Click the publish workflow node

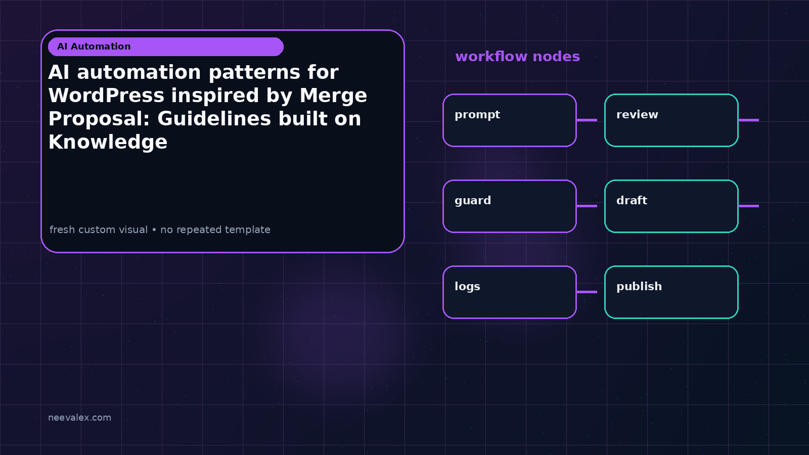point(671,292)
